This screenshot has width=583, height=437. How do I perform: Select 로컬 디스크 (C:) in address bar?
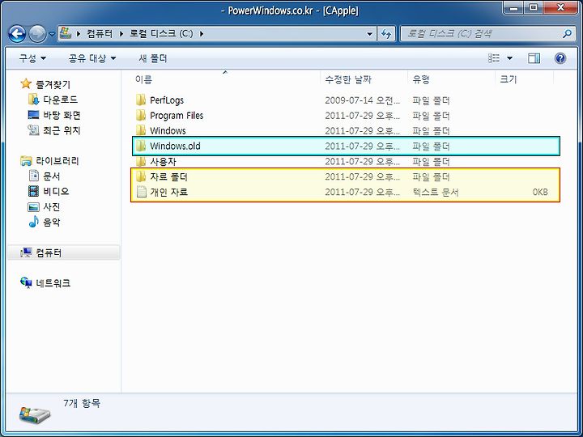pos(161,33)
